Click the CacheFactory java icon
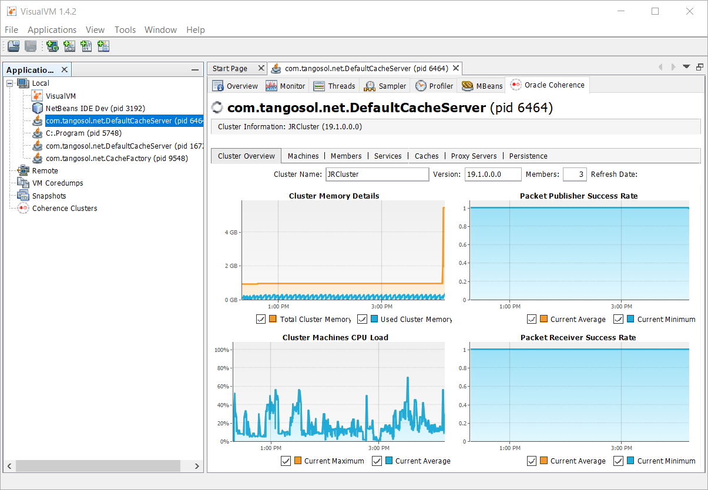This screenshot has width=708, height=490. (x=37, y=158)
